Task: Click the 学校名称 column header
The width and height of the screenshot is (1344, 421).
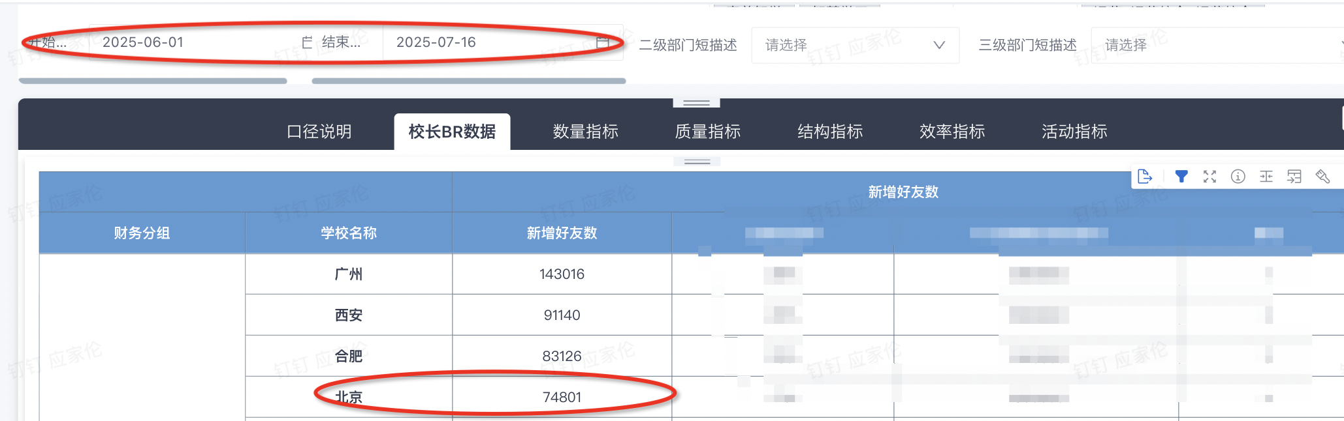Action: point(349,233)
